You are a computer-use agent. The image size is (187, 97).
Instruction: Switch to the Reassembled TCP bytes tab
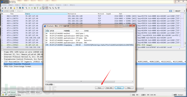29,92
